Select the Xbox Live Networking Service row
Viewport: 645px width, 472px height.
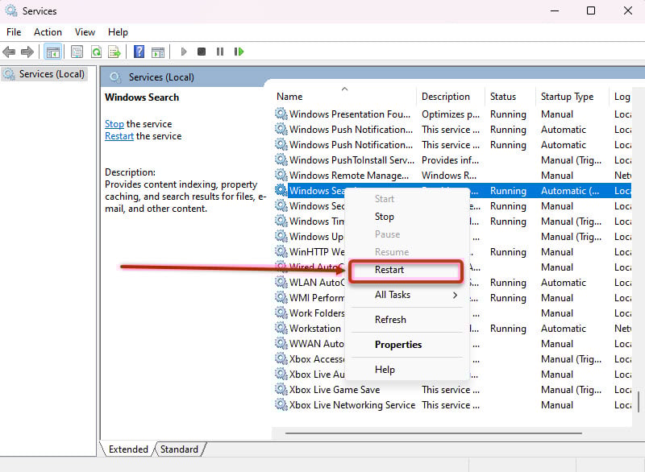pyautogui.click(x=452, y=404)
